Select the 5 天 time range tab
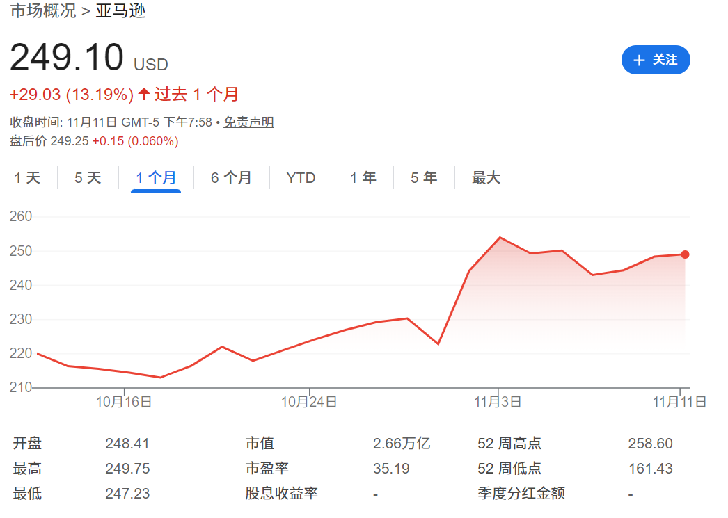The height and width of the screenshot is (518, 728). tap(87, 177)
